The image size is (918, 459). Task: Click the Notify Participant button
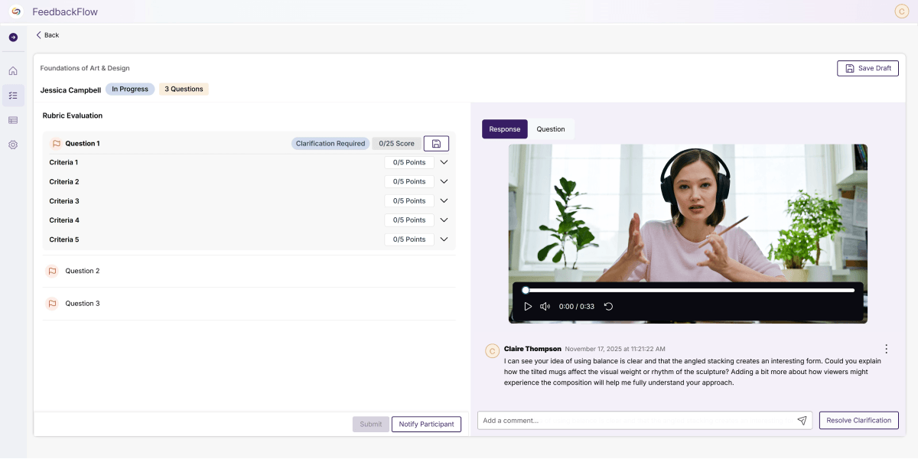click(x=426, y=424)
